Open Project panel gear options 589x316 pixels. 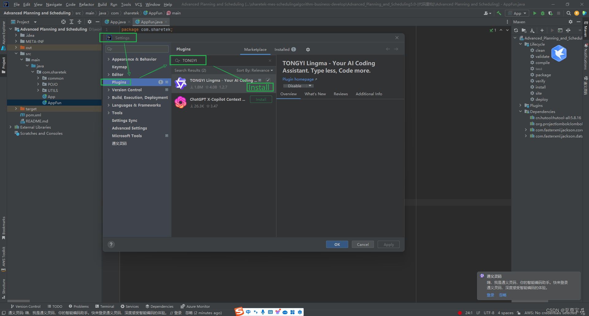[90, 22]
